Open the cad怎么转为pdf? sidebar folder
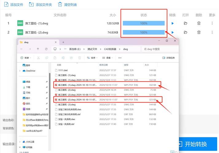219x153 pixels. [x=33, y=131]
